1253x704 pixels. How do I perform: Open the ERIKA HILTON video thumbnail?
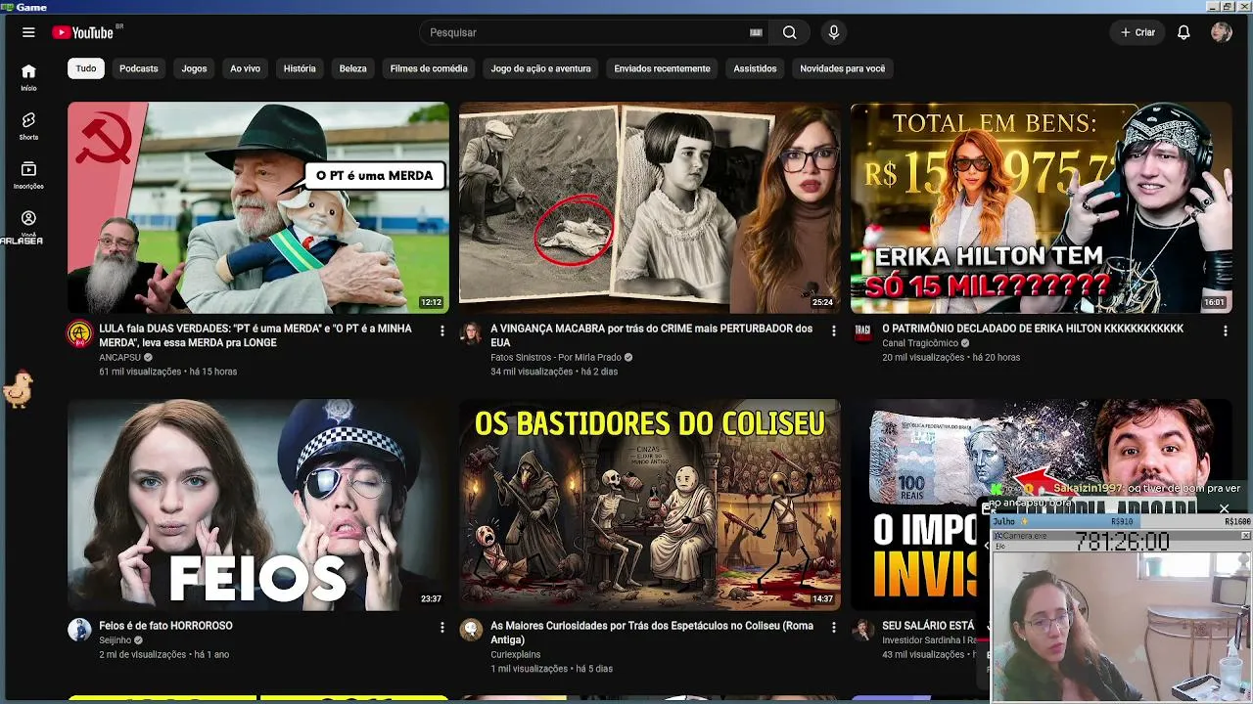point(1042,207)
